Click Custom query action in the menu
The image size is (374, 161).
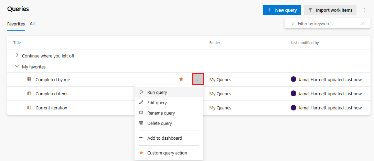167,153
